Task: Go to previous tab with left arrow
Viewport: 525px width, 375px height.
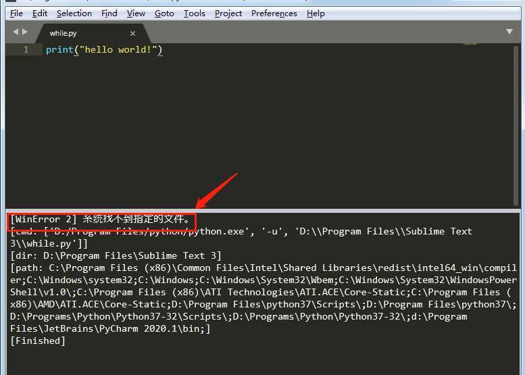Action: (16, 32)
